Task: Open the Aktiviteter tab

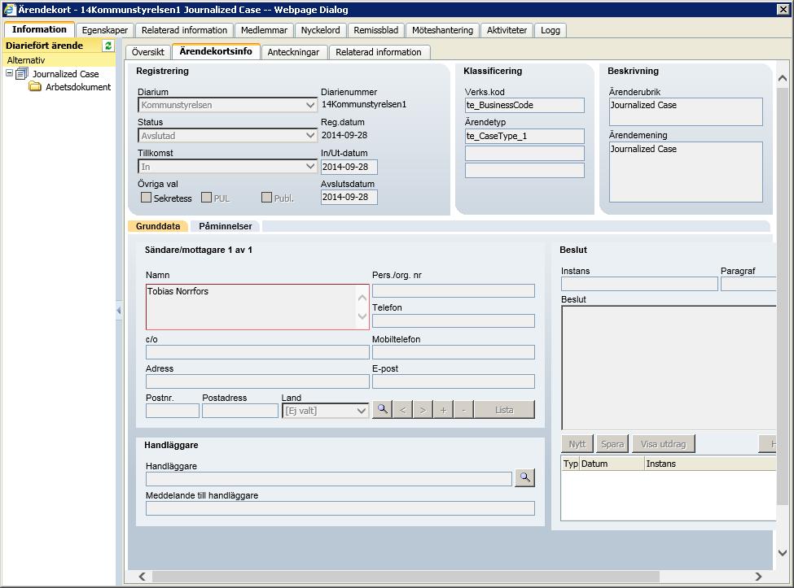Action: pyautogui.click(x=507, y=30)
